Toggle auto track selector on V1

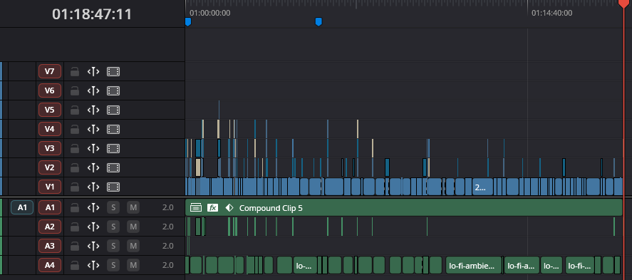coord(93,187)
